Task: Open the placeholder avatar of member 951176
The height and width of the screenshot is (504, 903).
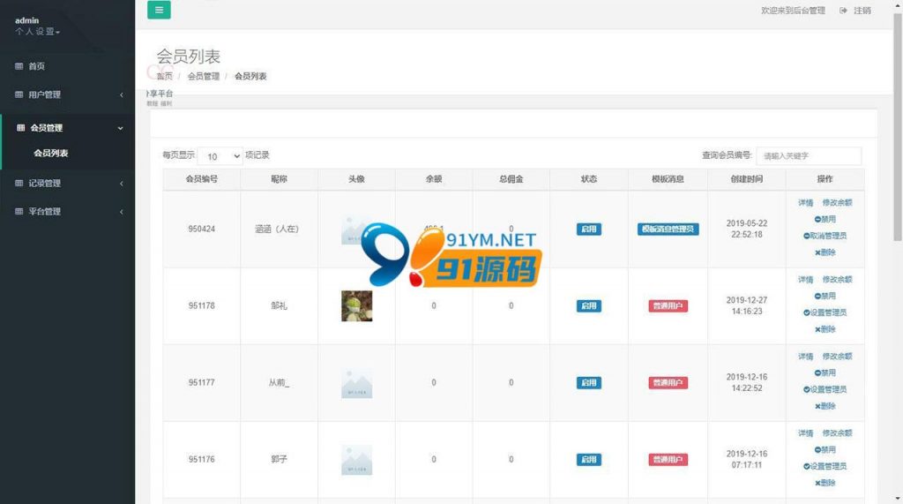Action: (x=356, y=460)
